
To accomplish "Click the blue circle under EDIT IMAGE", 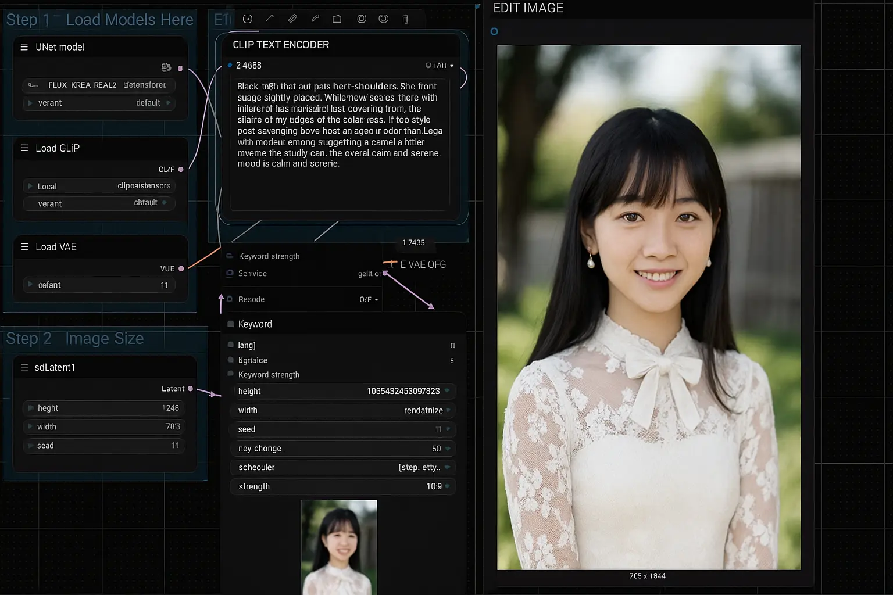I will coord(494,31).
